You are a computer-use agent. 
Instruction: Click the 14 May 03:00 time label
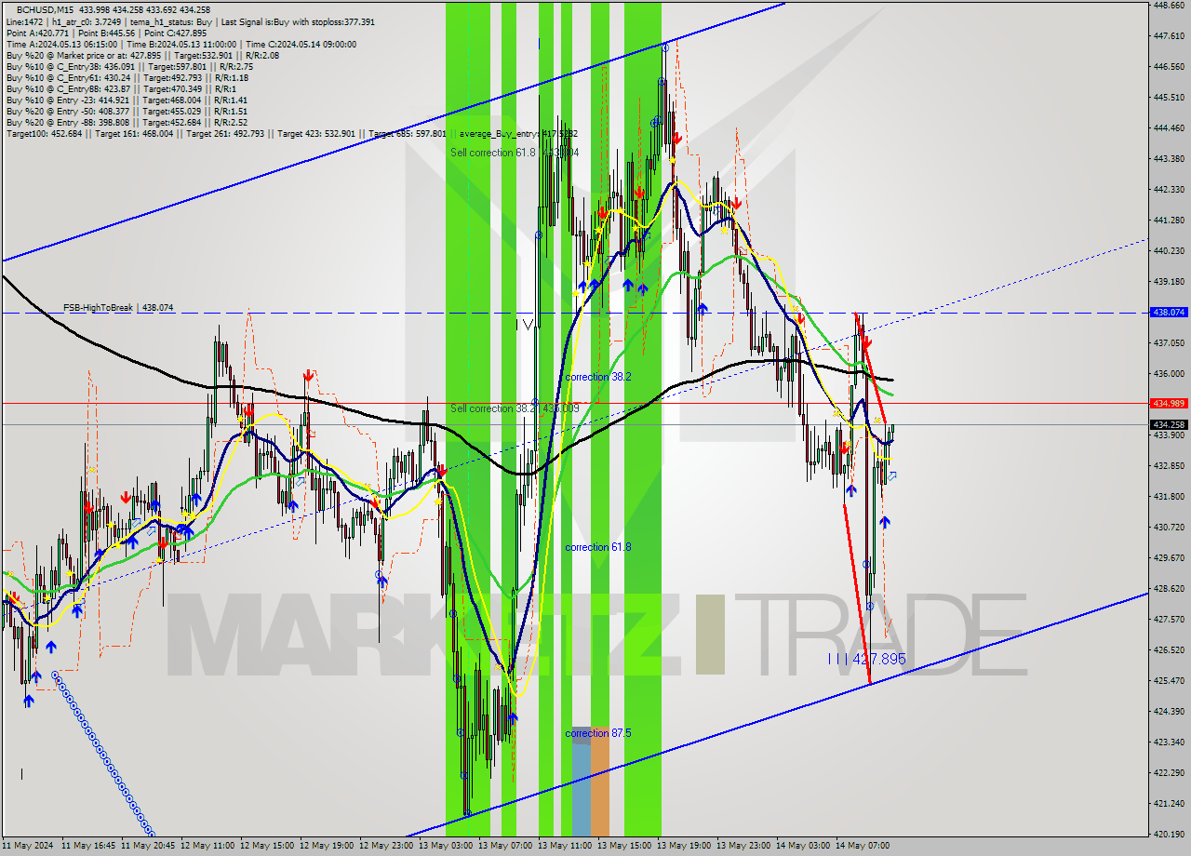[x=803, y=846]
